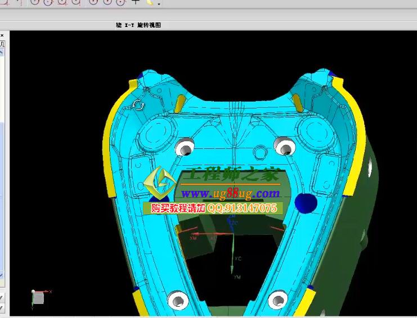Open the small dropdown arrow after the yellow toolbar icon

pyautogui.click(x=159, y=4)
